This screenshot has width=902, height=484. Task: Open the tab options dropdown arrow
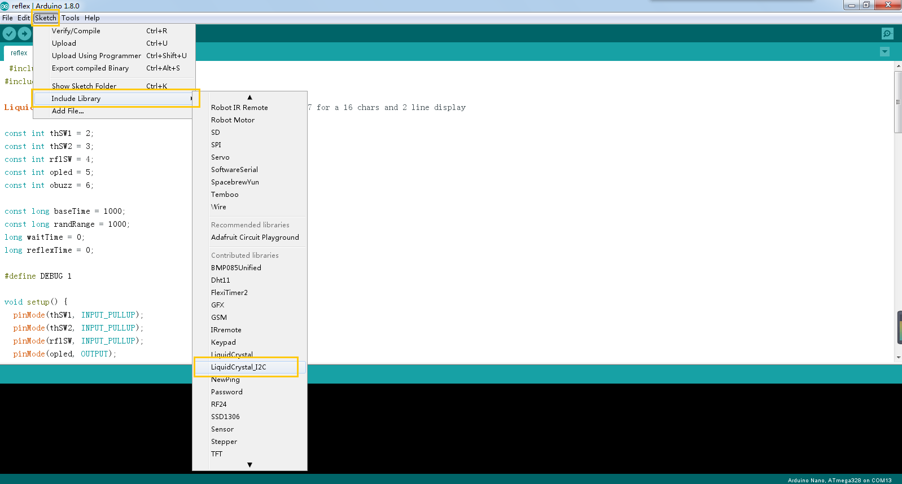pos(885,52)
